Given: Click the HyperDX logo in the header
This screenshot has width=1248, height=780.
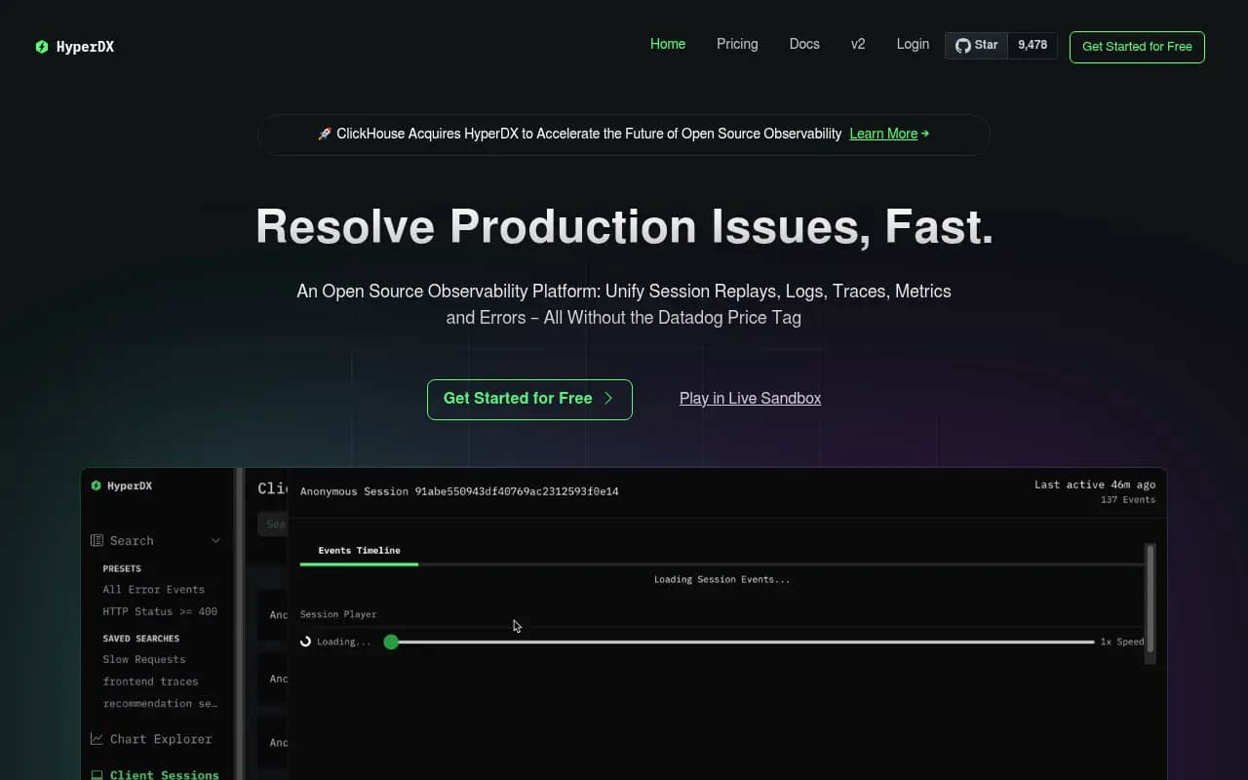Looking at the screenshot, I should pos(75,47).
